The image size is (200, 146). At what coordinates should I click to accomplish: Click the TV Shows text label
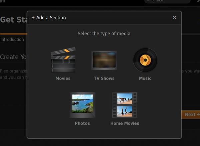click(x=104, y=78)
